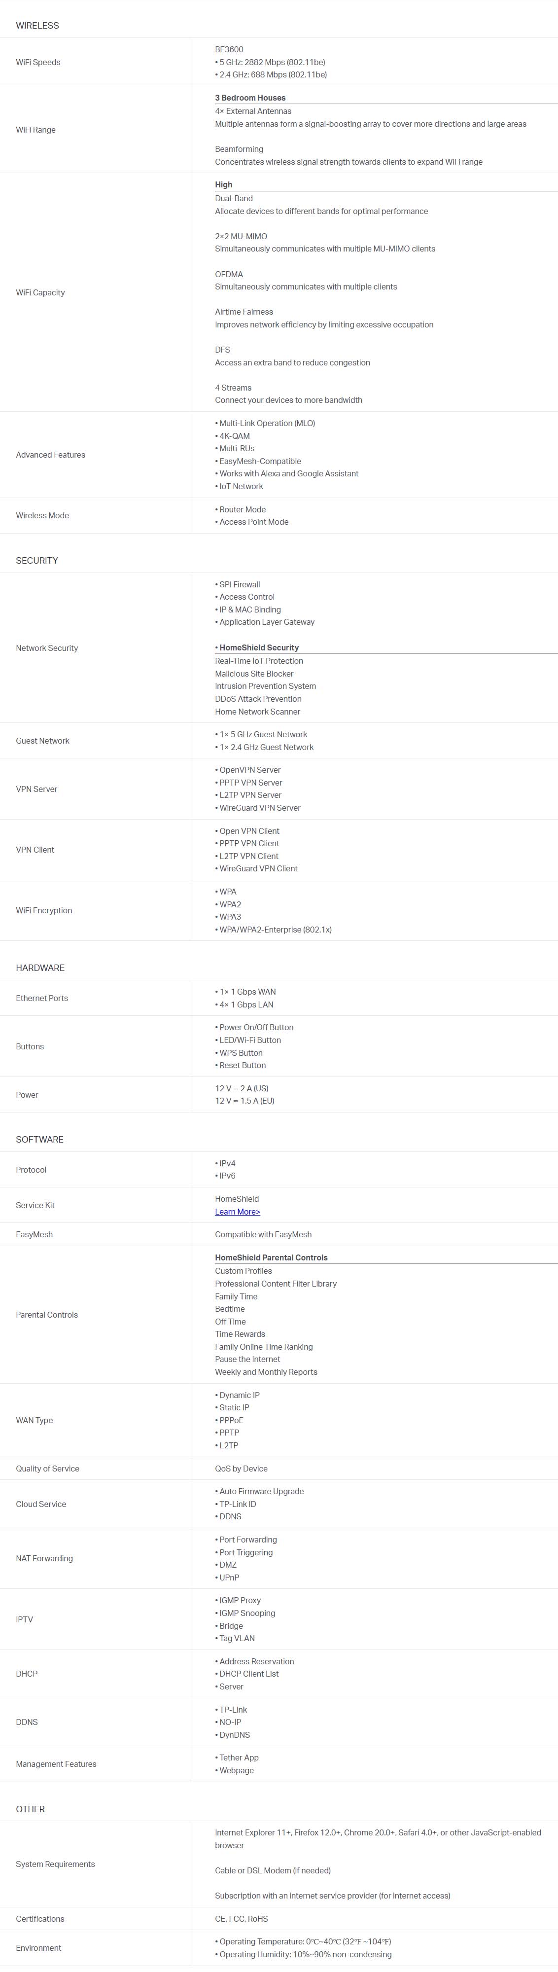Image resolution: width=558 pixels, height=1972 pixels.
Task: Open the HomeShield Learn More link
Action: click(237, 1211)
